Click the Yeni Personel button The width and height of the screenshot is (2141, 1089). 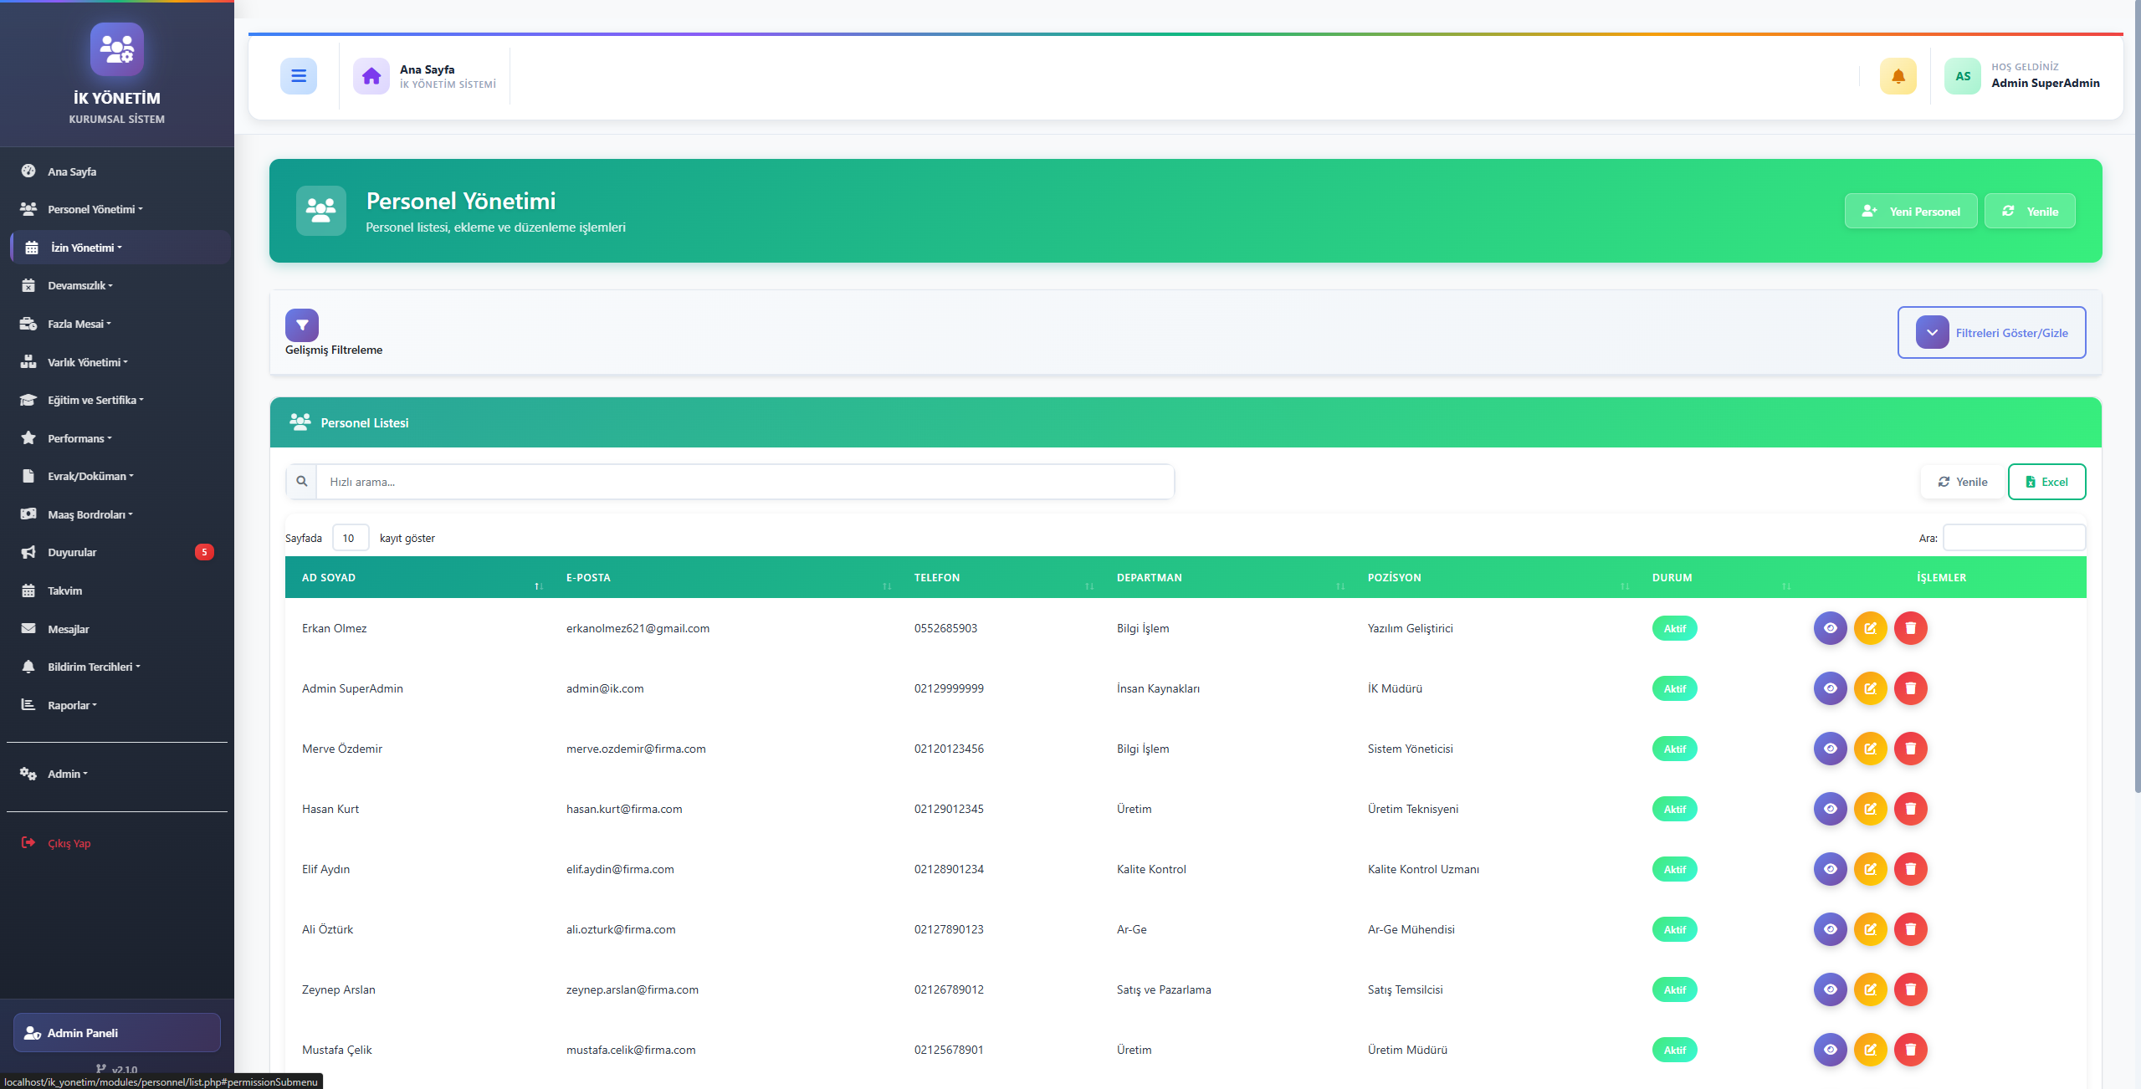pos(1910,211)
